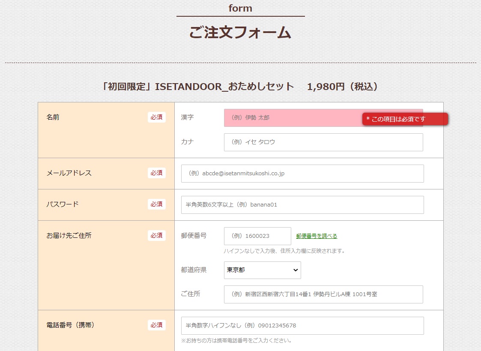
Task: Click the 都道府県 sub-label
Action: tap(194, 270)
